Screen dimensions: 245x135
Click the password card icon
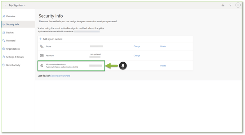coord(42,55)
